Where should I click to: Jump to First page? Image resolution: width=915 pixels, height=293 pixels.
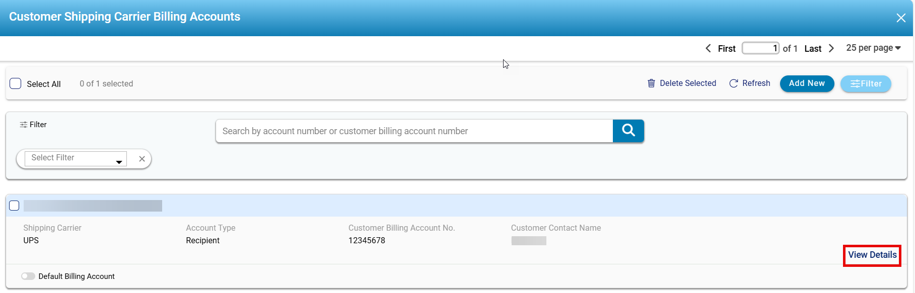click(x=727, y=49)
